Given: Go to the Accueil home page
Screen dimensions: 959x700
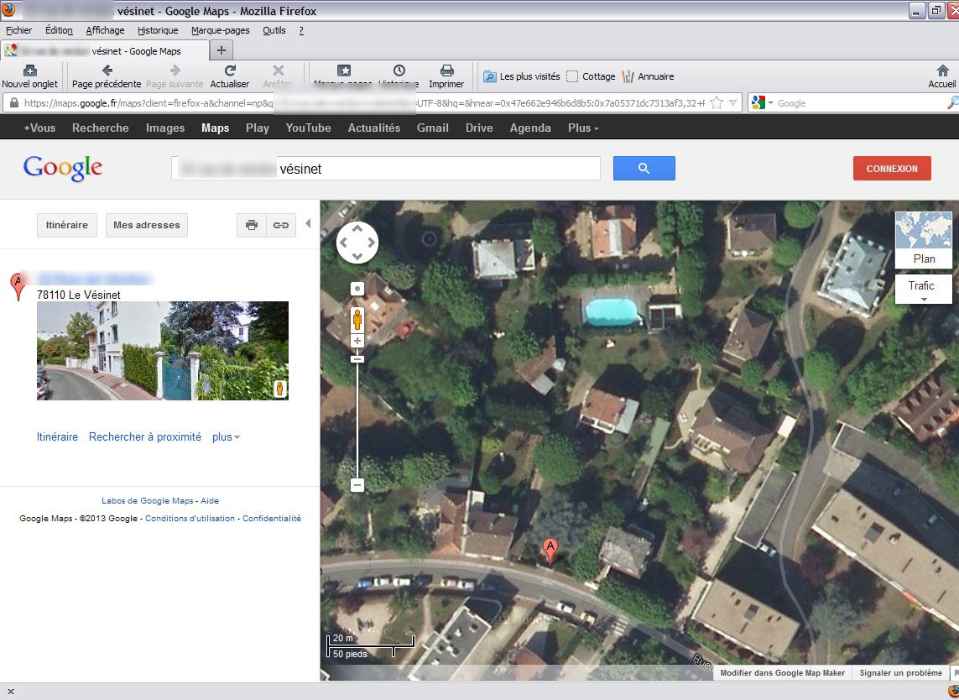Looking at the screenshot, I should point(942,76).
